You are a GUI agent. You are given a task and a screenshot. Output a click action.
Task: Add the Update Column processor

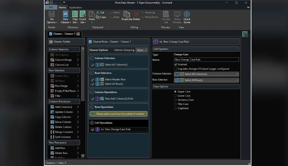tap(64, 112)
